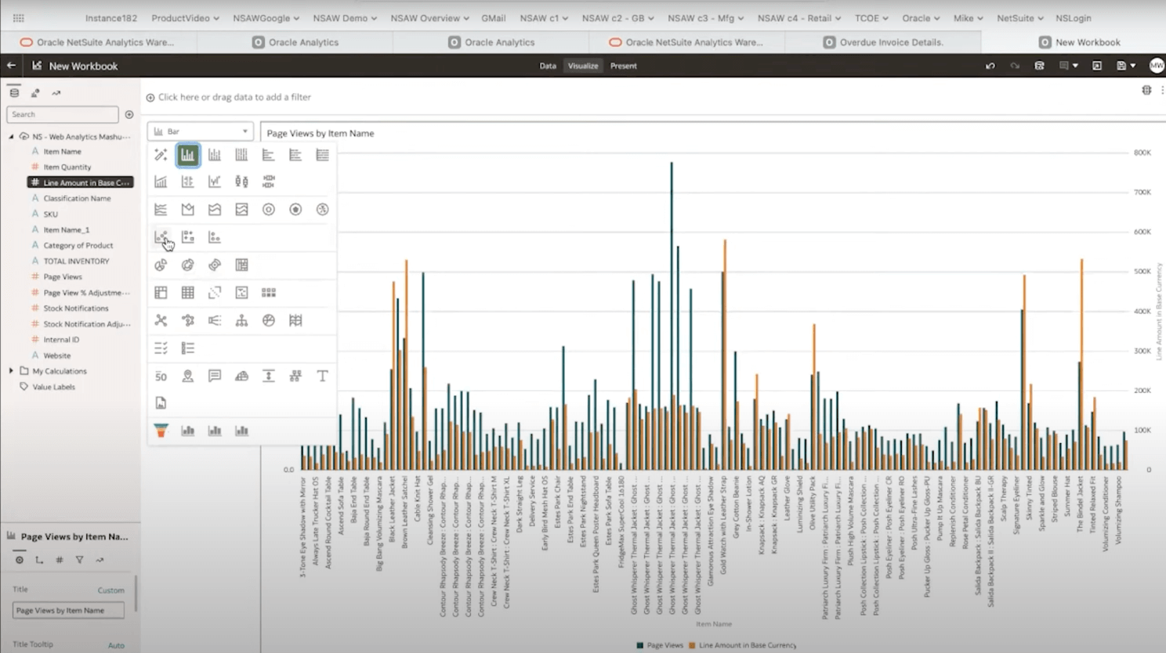Choose the pie chart visualization icon
1166x653 pixels.
(161, 265)
